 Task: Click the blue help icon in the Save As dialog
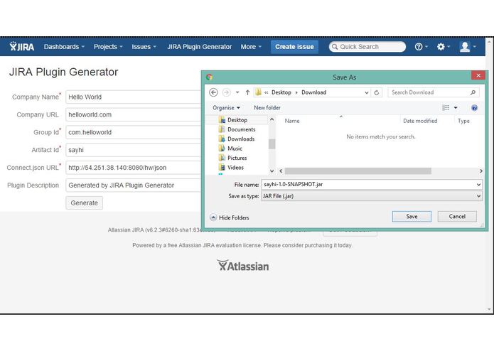pyautogui.click(x=474, y=108)
